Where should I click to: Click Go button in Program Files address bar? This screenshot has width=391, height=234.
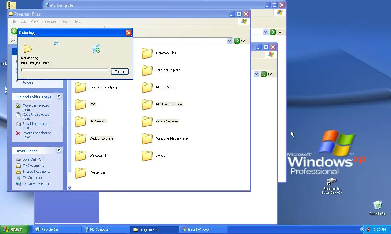tap(240, 41)
